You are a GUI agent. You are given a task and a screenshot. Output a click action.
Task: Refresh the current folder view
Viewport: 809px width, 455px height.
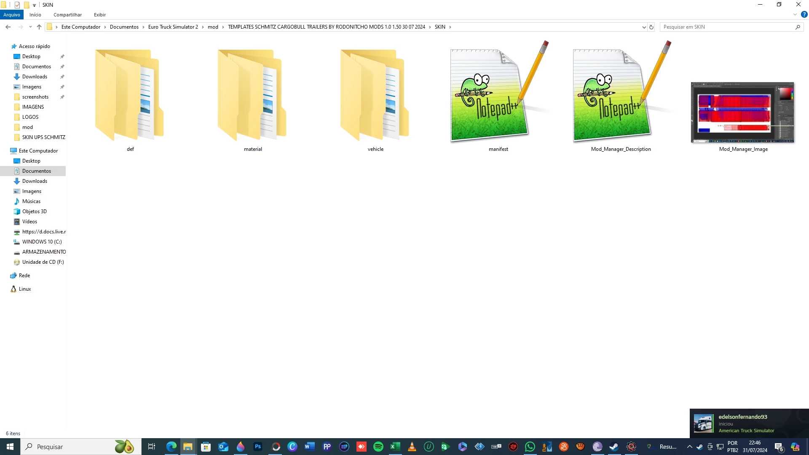[651, 27]
